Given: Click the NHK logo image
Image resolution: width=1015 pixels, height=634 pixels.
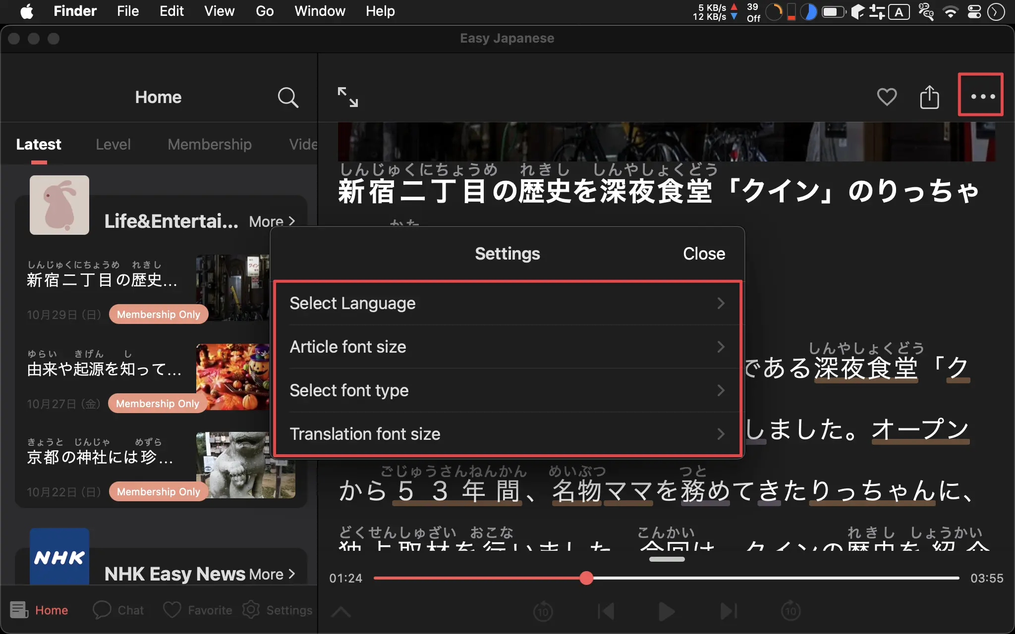Looking at the screenshot, I should click(59, 556).
